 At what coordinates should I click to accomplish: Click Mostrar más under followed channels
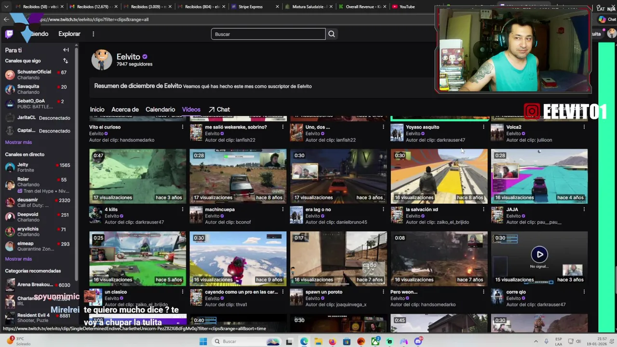18,142
